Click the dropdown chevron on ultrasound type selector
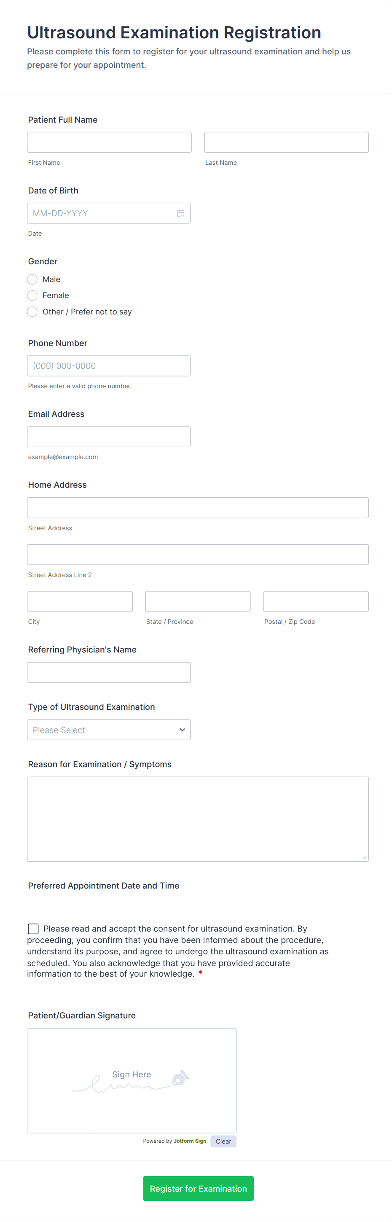Screen dimensions: 392x1222 coord(182,730)
